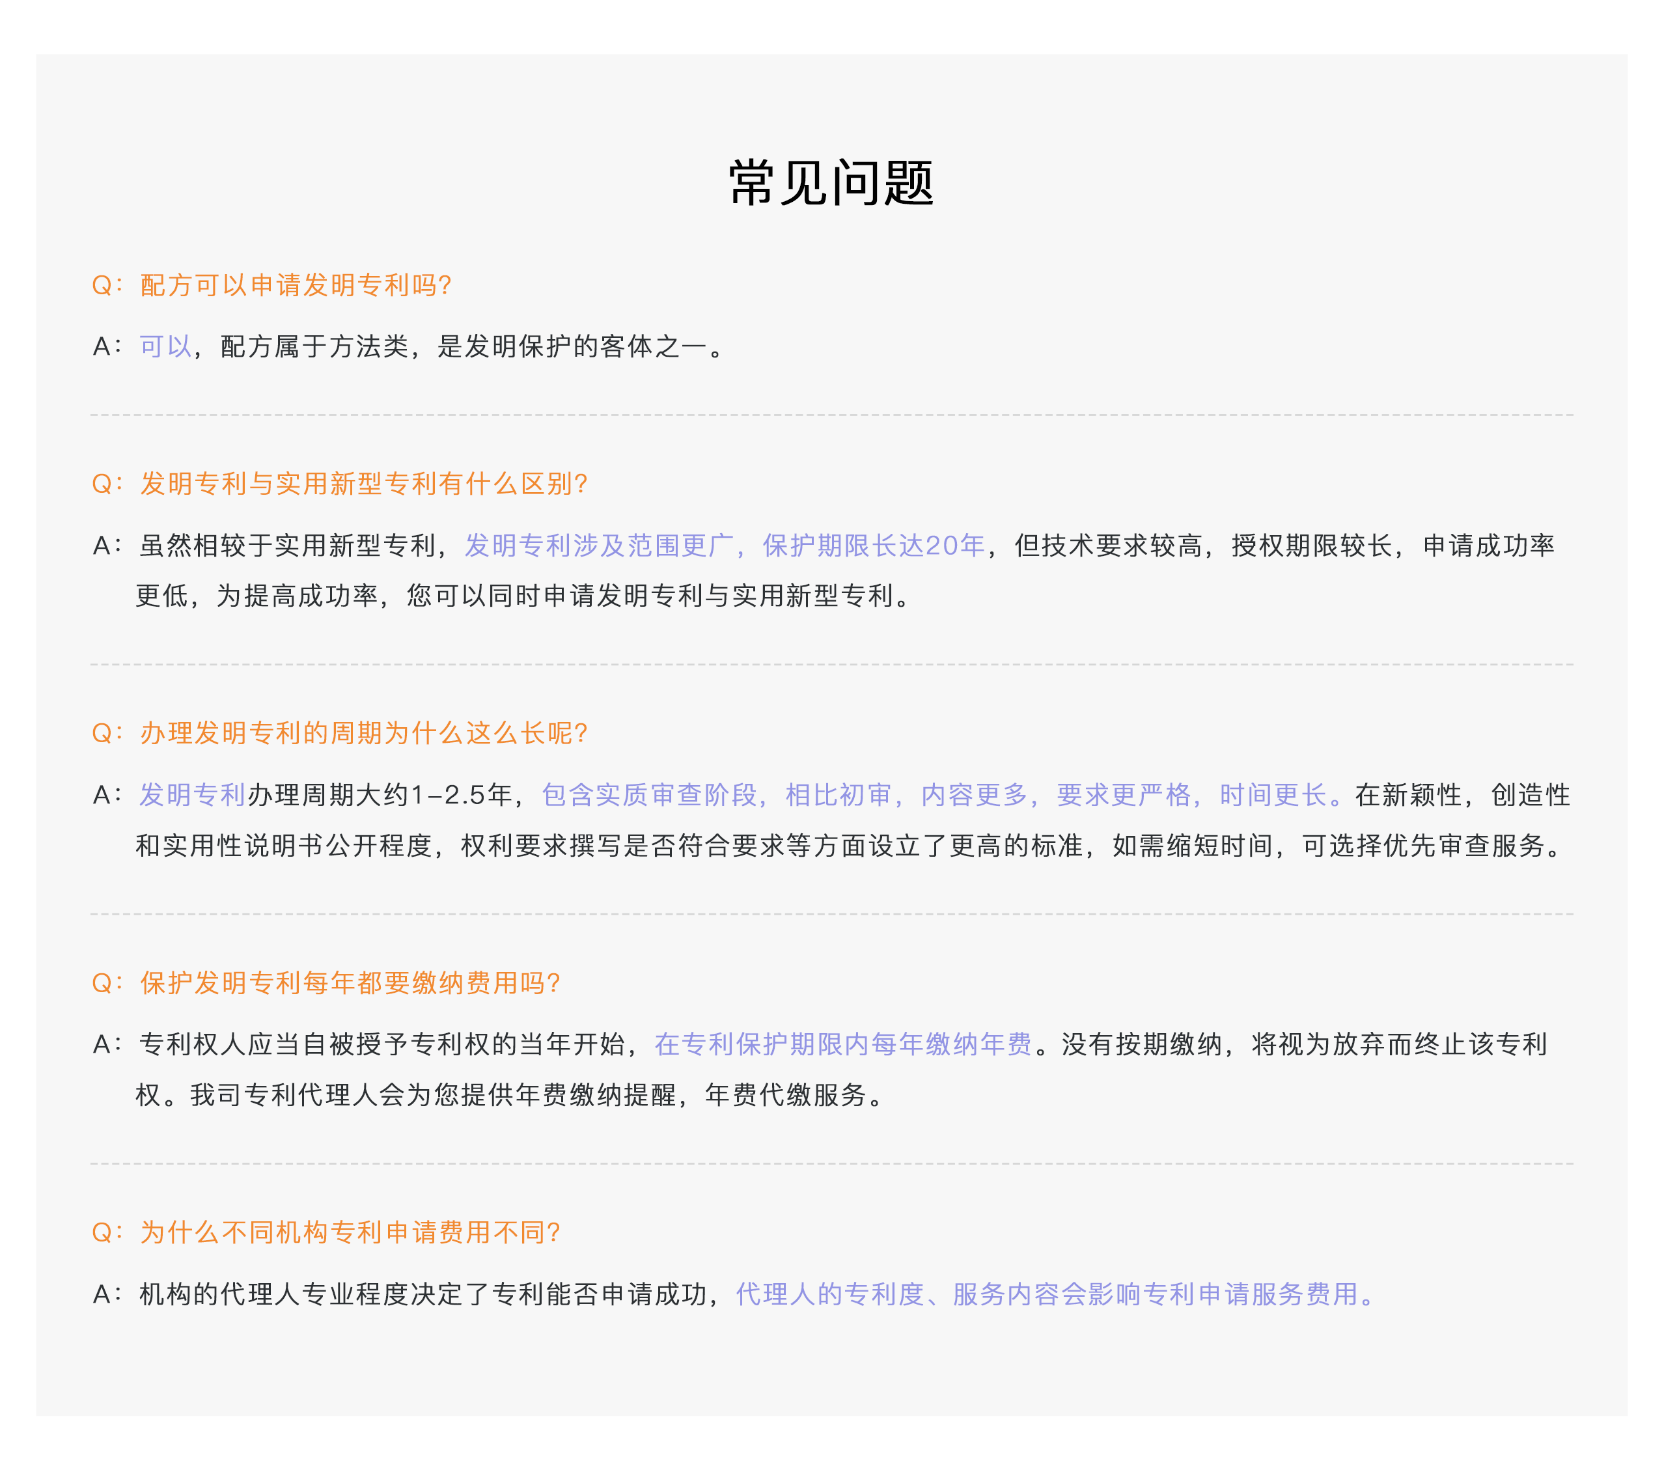This screenshot has height=1470, width=1664.
Task: Click the text 机构的代理人专业程度决定了专利能否申请成功
Action: (x=423, y=1294)
